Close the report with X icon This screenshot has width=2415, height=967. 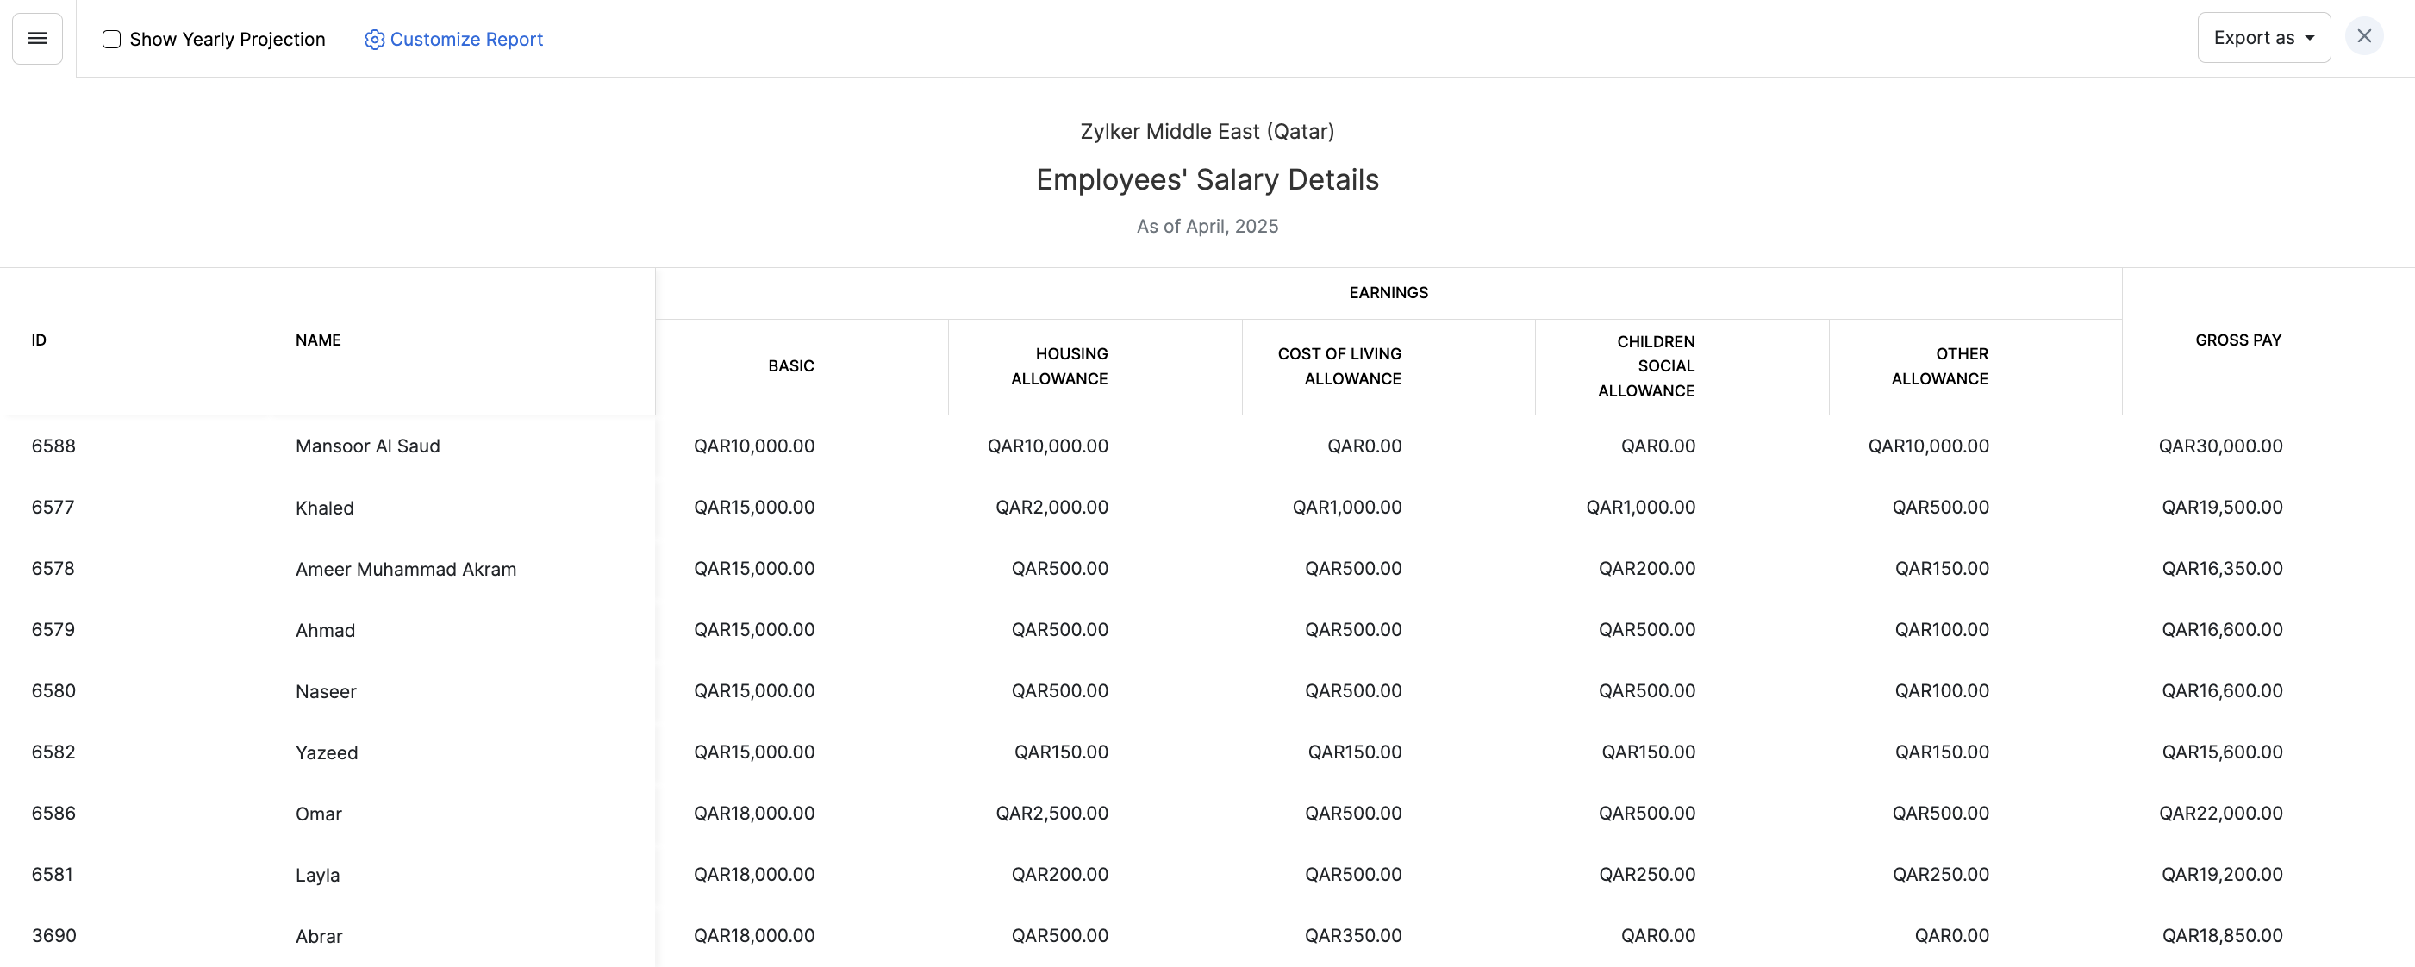click(2363, 36)
